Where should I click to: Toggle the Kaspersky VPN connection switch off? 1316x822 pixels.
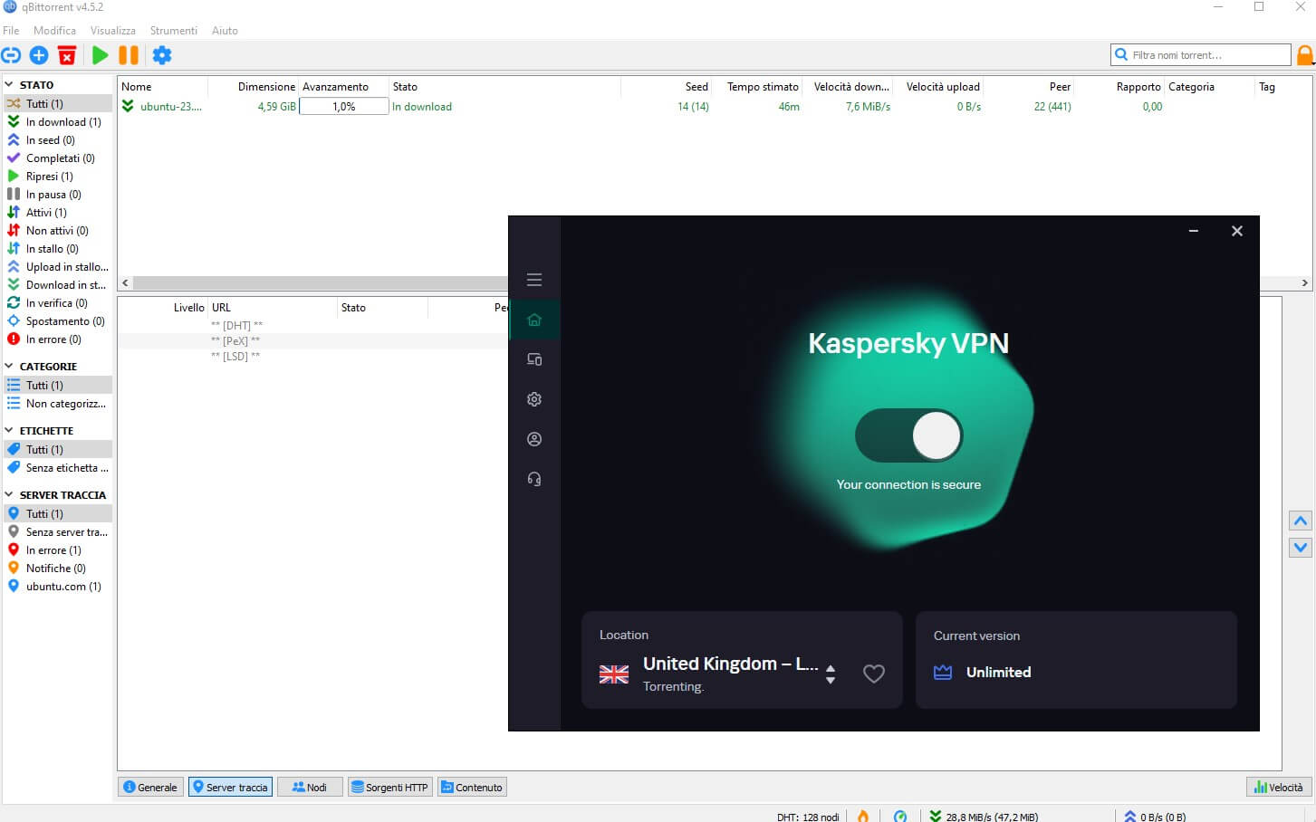(x=908, y=435)
